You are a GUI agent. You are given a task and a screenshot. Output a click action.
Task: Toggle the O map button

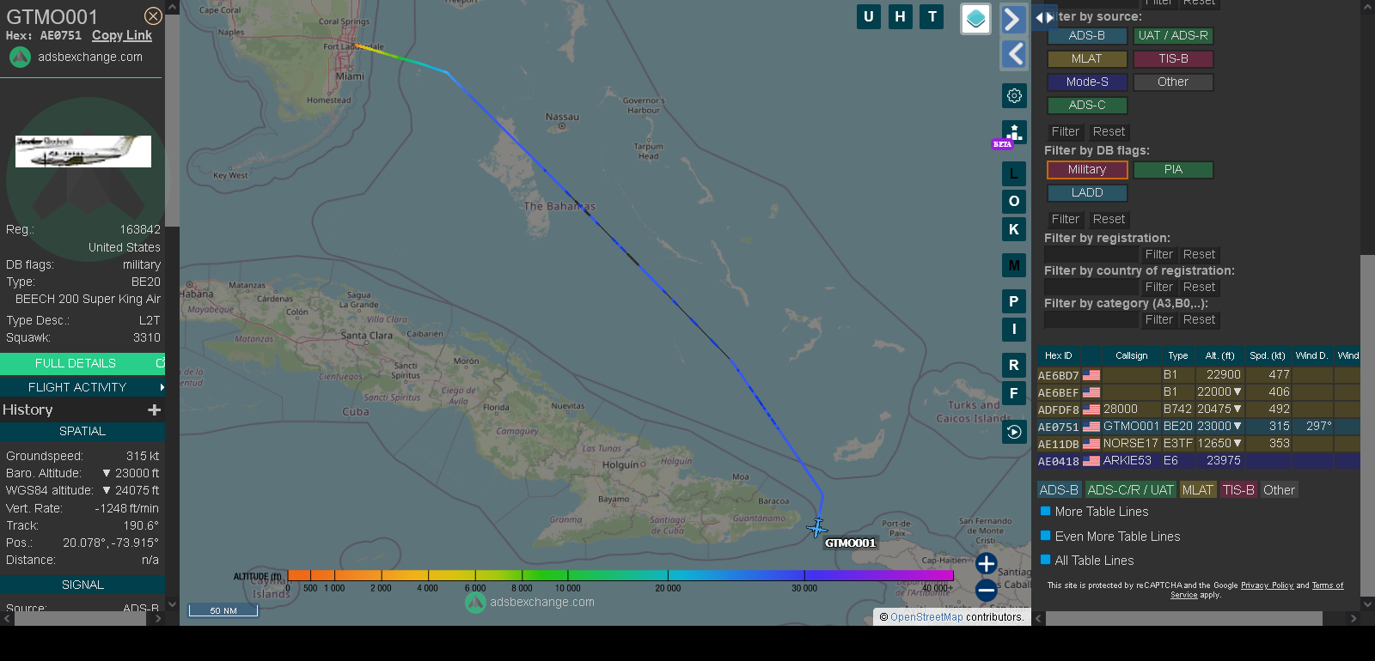tap(1014, 201)
